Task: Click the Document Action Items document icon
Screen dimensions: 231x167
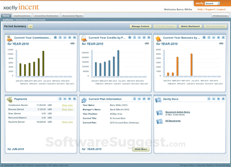Action: click(x=159, y=113)
